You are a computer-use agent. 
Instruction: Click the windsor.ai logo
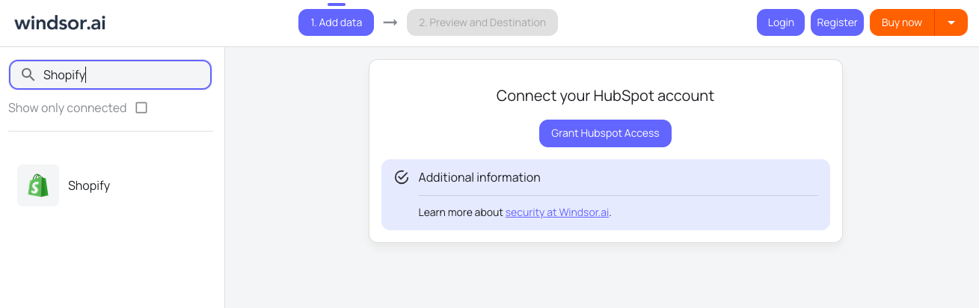pos(60,22)
